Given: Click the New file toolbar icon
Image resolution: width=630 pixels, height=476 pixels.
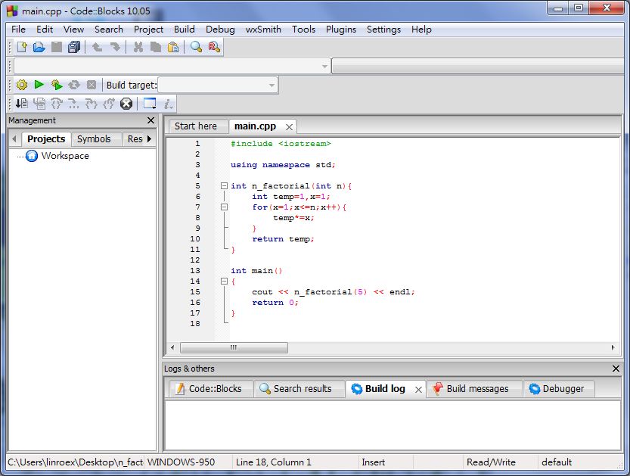Looking at the screenshot, I should tap(22, 48).
